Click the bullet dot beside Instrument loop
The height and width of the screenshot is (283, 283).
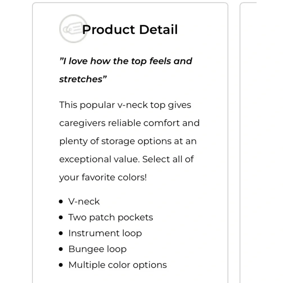(61, 233)
